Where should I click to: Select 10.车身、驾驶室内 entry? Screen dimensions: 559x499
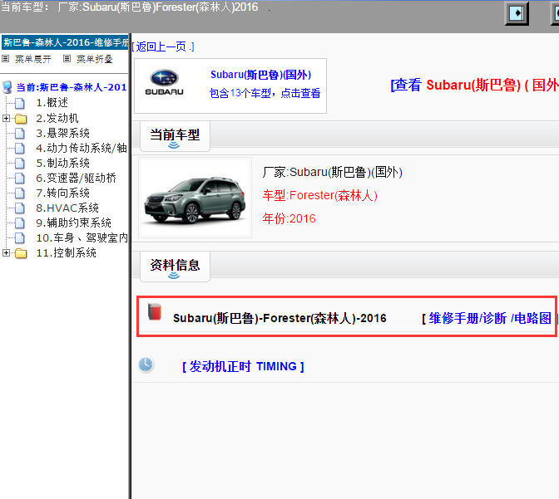tap(82, 237)
